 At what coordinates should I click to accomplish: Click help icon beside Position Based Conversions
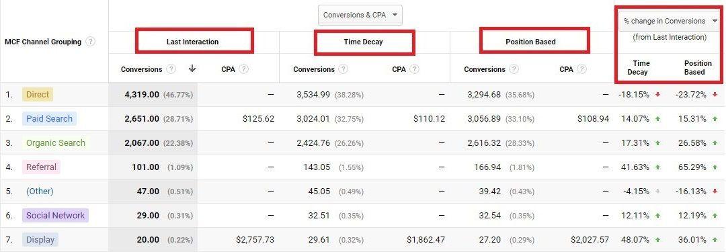tap(514, 69)
